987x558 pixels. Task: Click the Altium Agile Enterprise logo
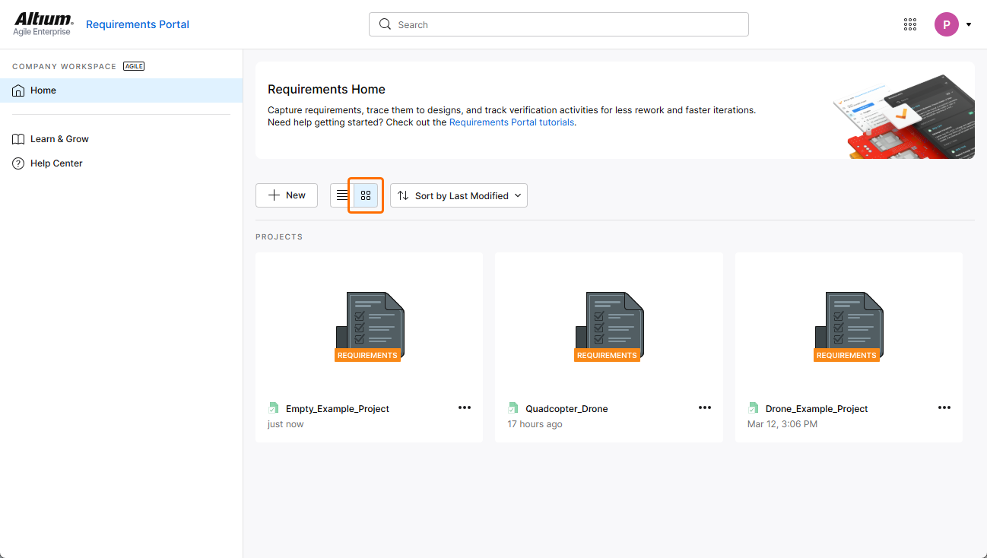tap(43, 24)
